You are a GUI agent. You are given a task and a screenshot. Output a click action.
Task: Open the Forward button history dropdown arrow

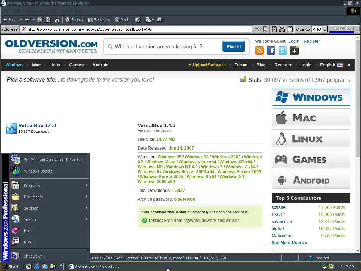33,20
